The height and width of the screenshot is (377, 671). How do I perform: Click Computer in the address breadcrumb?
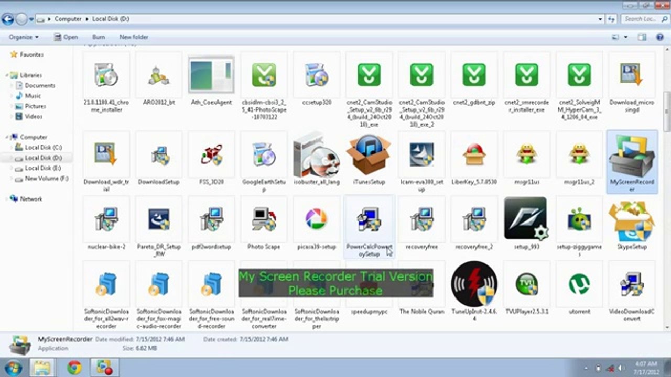click(x=68, y=19)
